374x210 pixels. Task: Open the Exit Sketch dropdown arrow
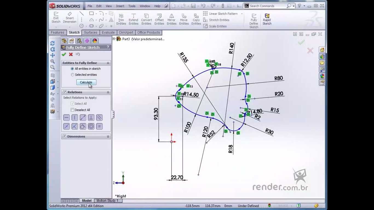56,27
